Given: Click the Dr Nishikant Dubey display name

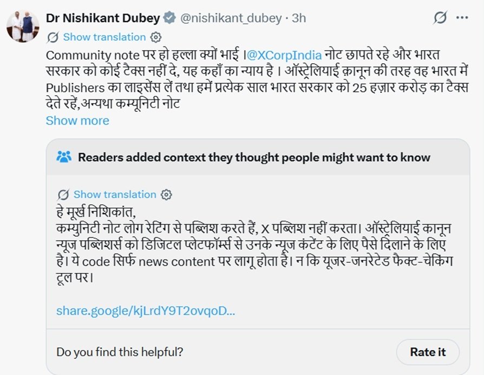Looking at the screenshot, I should tap(103, 18).
